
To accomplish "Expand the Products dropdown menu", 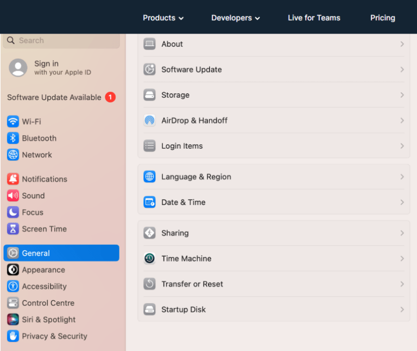I will (x=163, y=18).
